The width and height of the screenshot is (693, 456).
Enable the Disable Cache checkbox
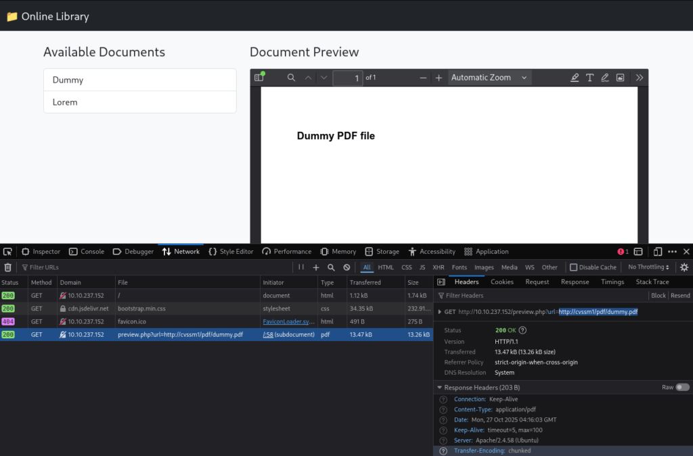pyautogui.click(x=573, y=267)
